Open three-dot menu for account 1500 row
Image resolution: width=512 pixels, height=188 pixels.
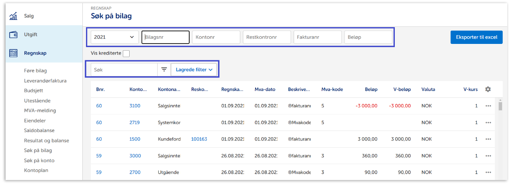(488, 139)
